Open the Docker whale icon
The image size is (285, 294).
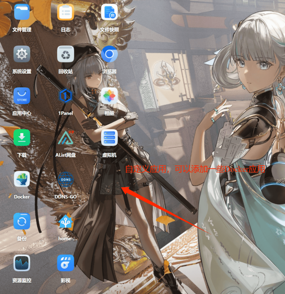point(22,179)
